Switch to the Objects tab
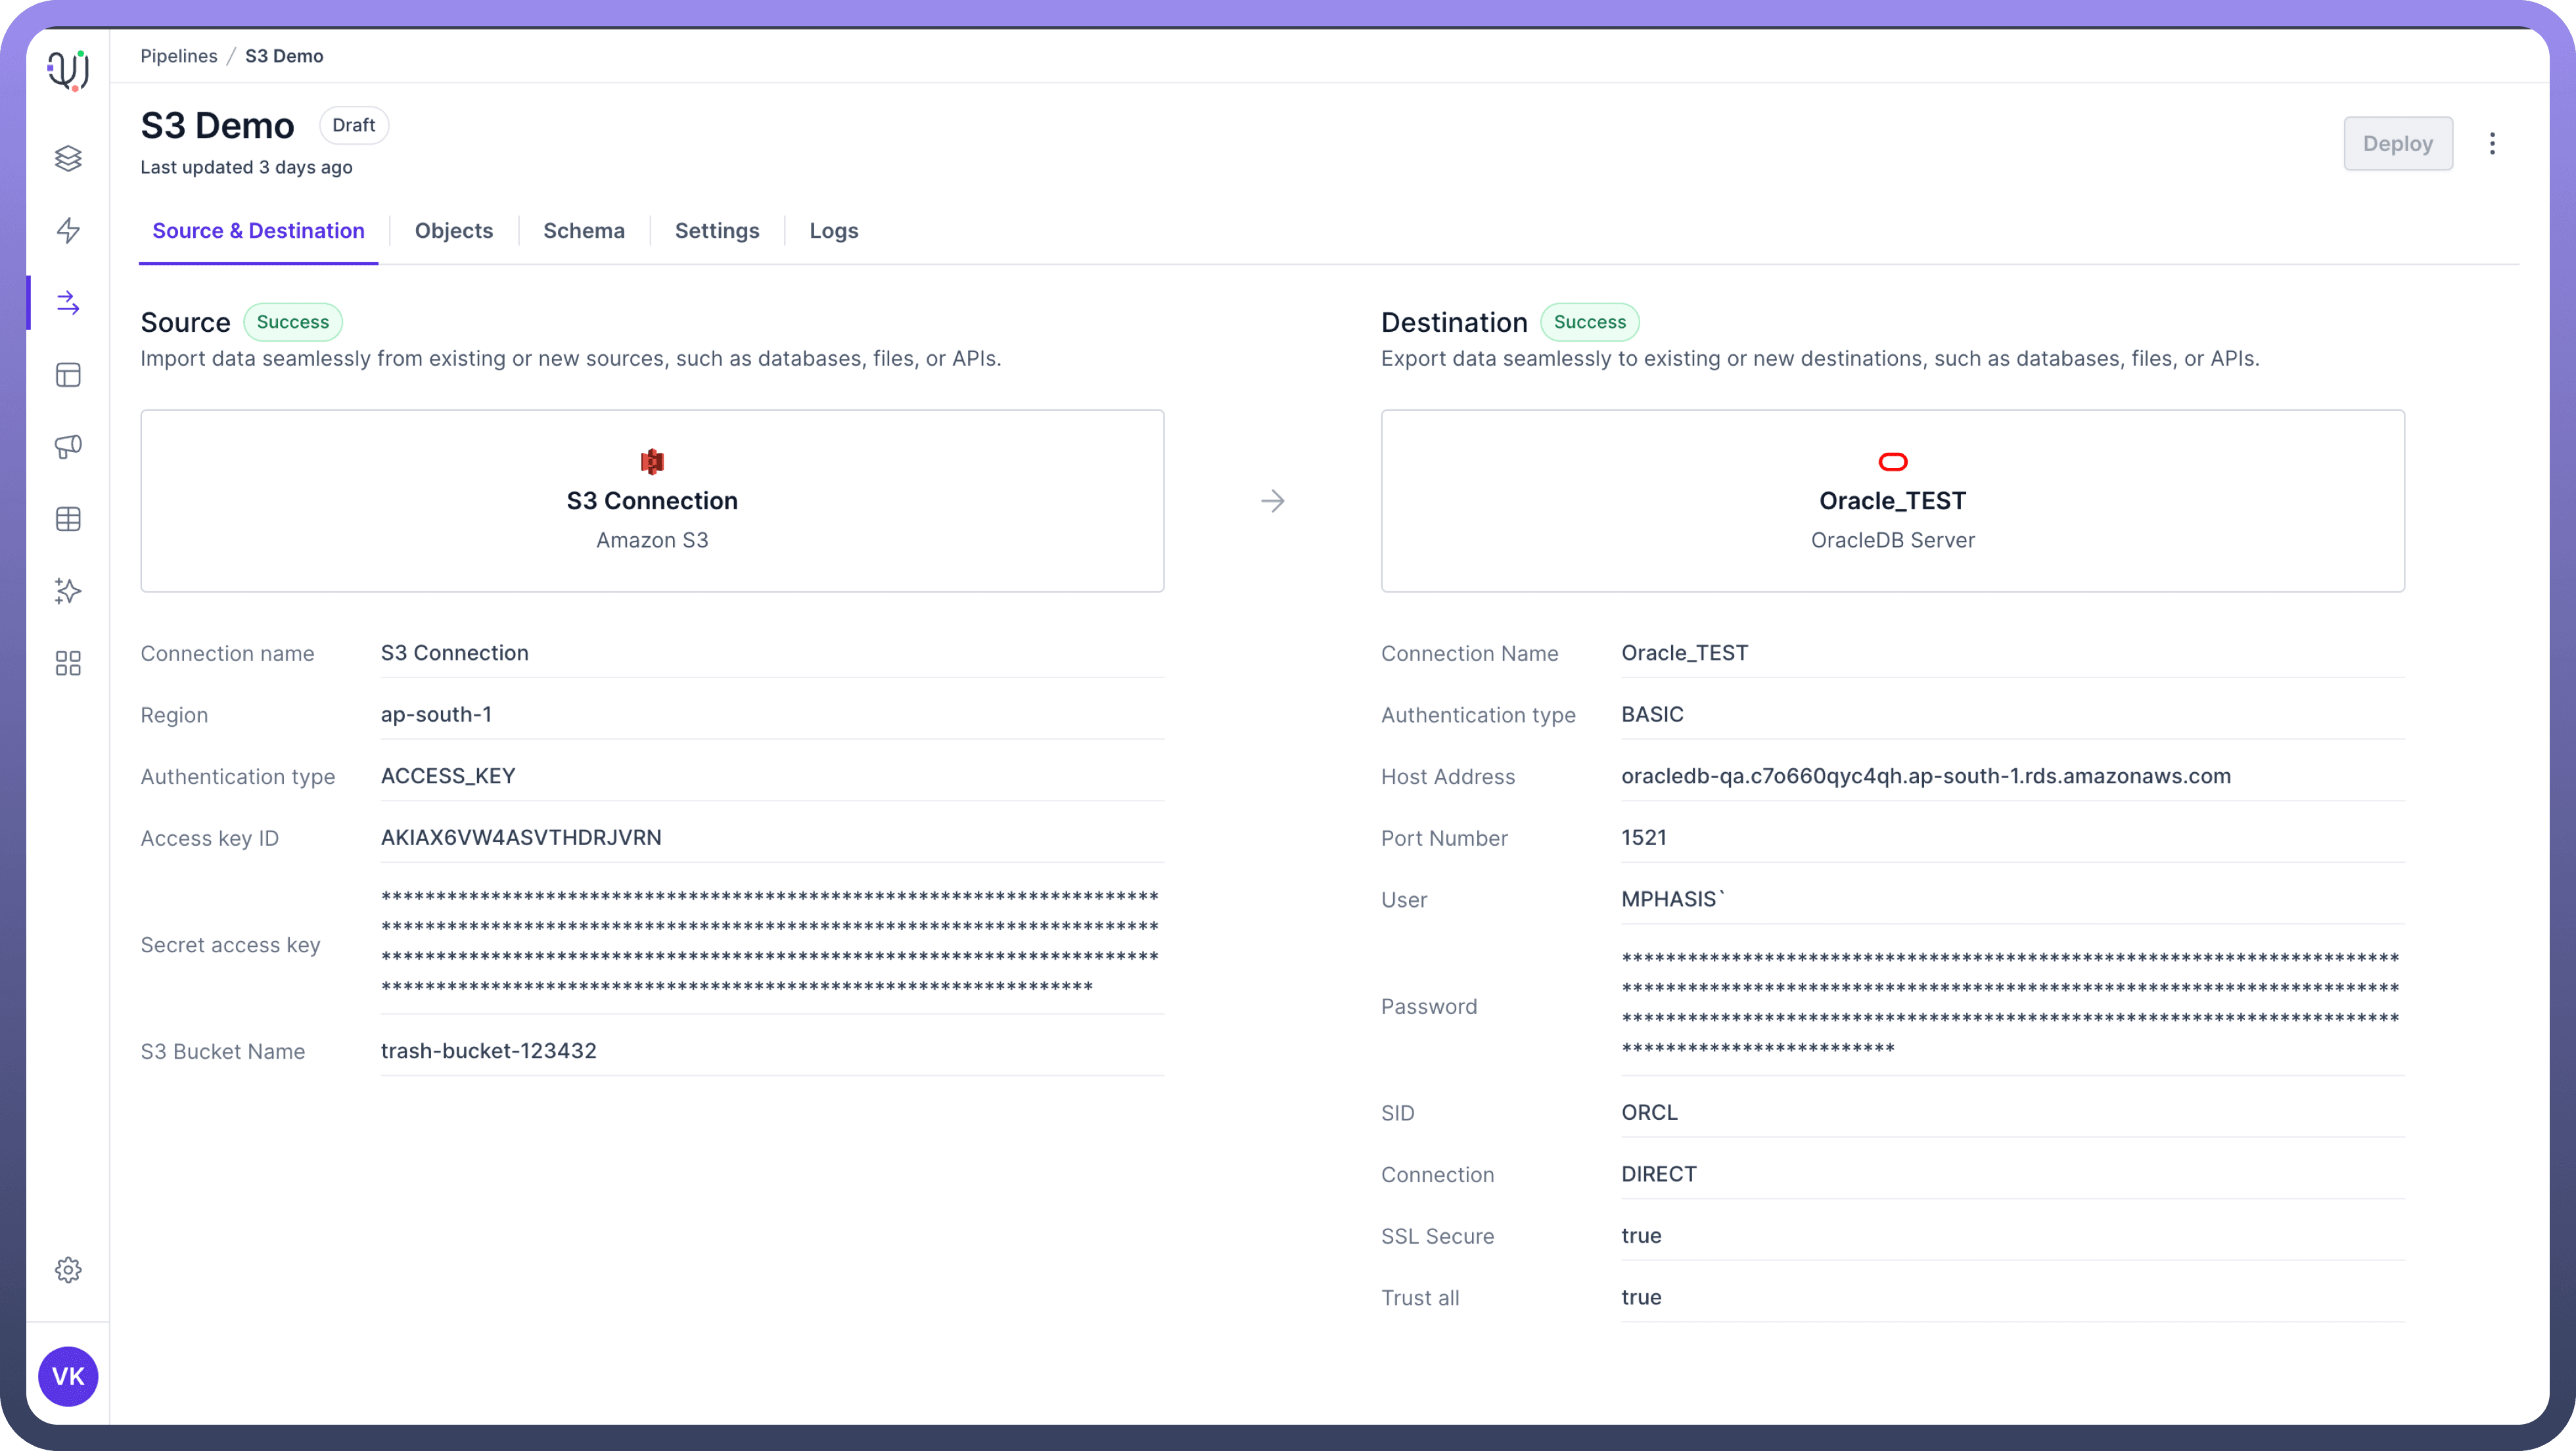Viewport: 2576px width, 1451px height. pyautogui.click(x=454, y=231)
